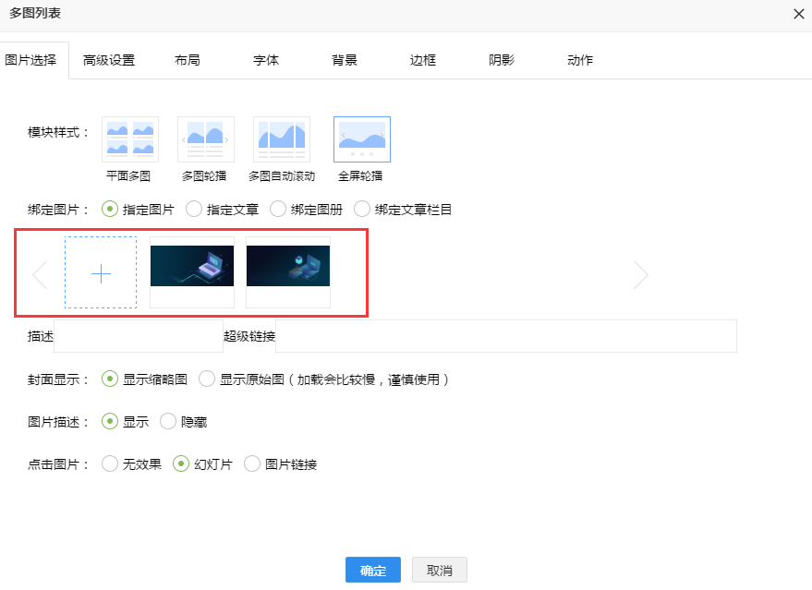Cancel with the 取消 button

tap(440, 570)
